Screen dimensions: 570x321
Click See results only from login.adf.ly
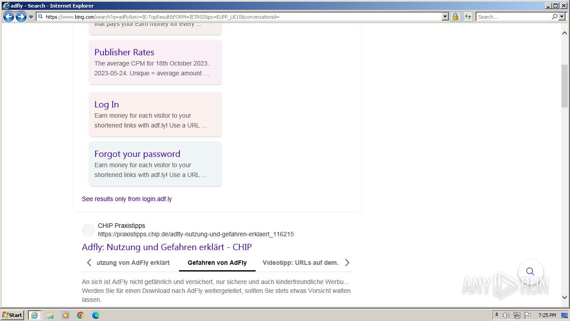127,199
